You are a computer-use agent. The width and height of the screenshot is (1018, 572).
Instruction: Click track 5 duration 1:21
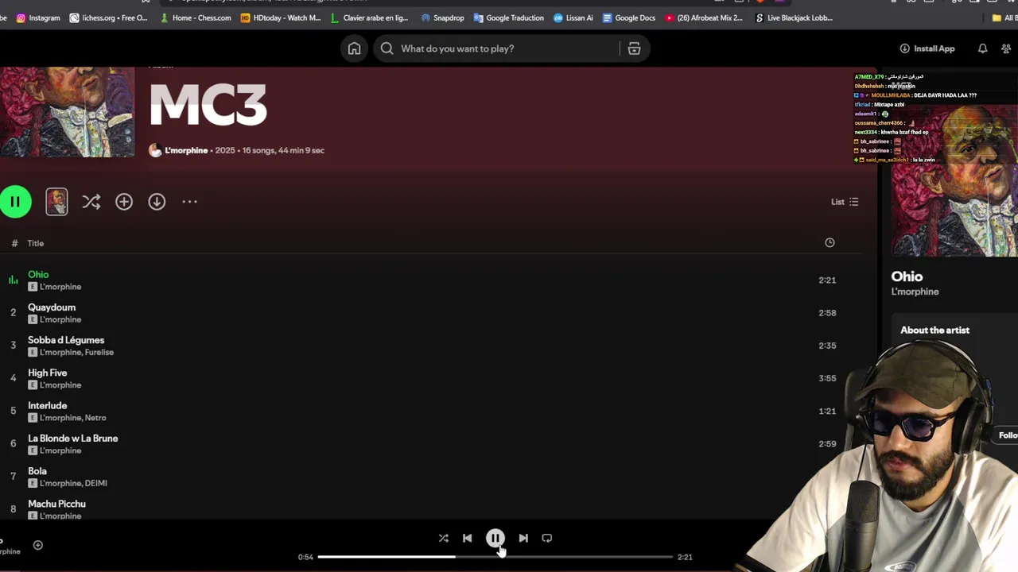(827, 412)
